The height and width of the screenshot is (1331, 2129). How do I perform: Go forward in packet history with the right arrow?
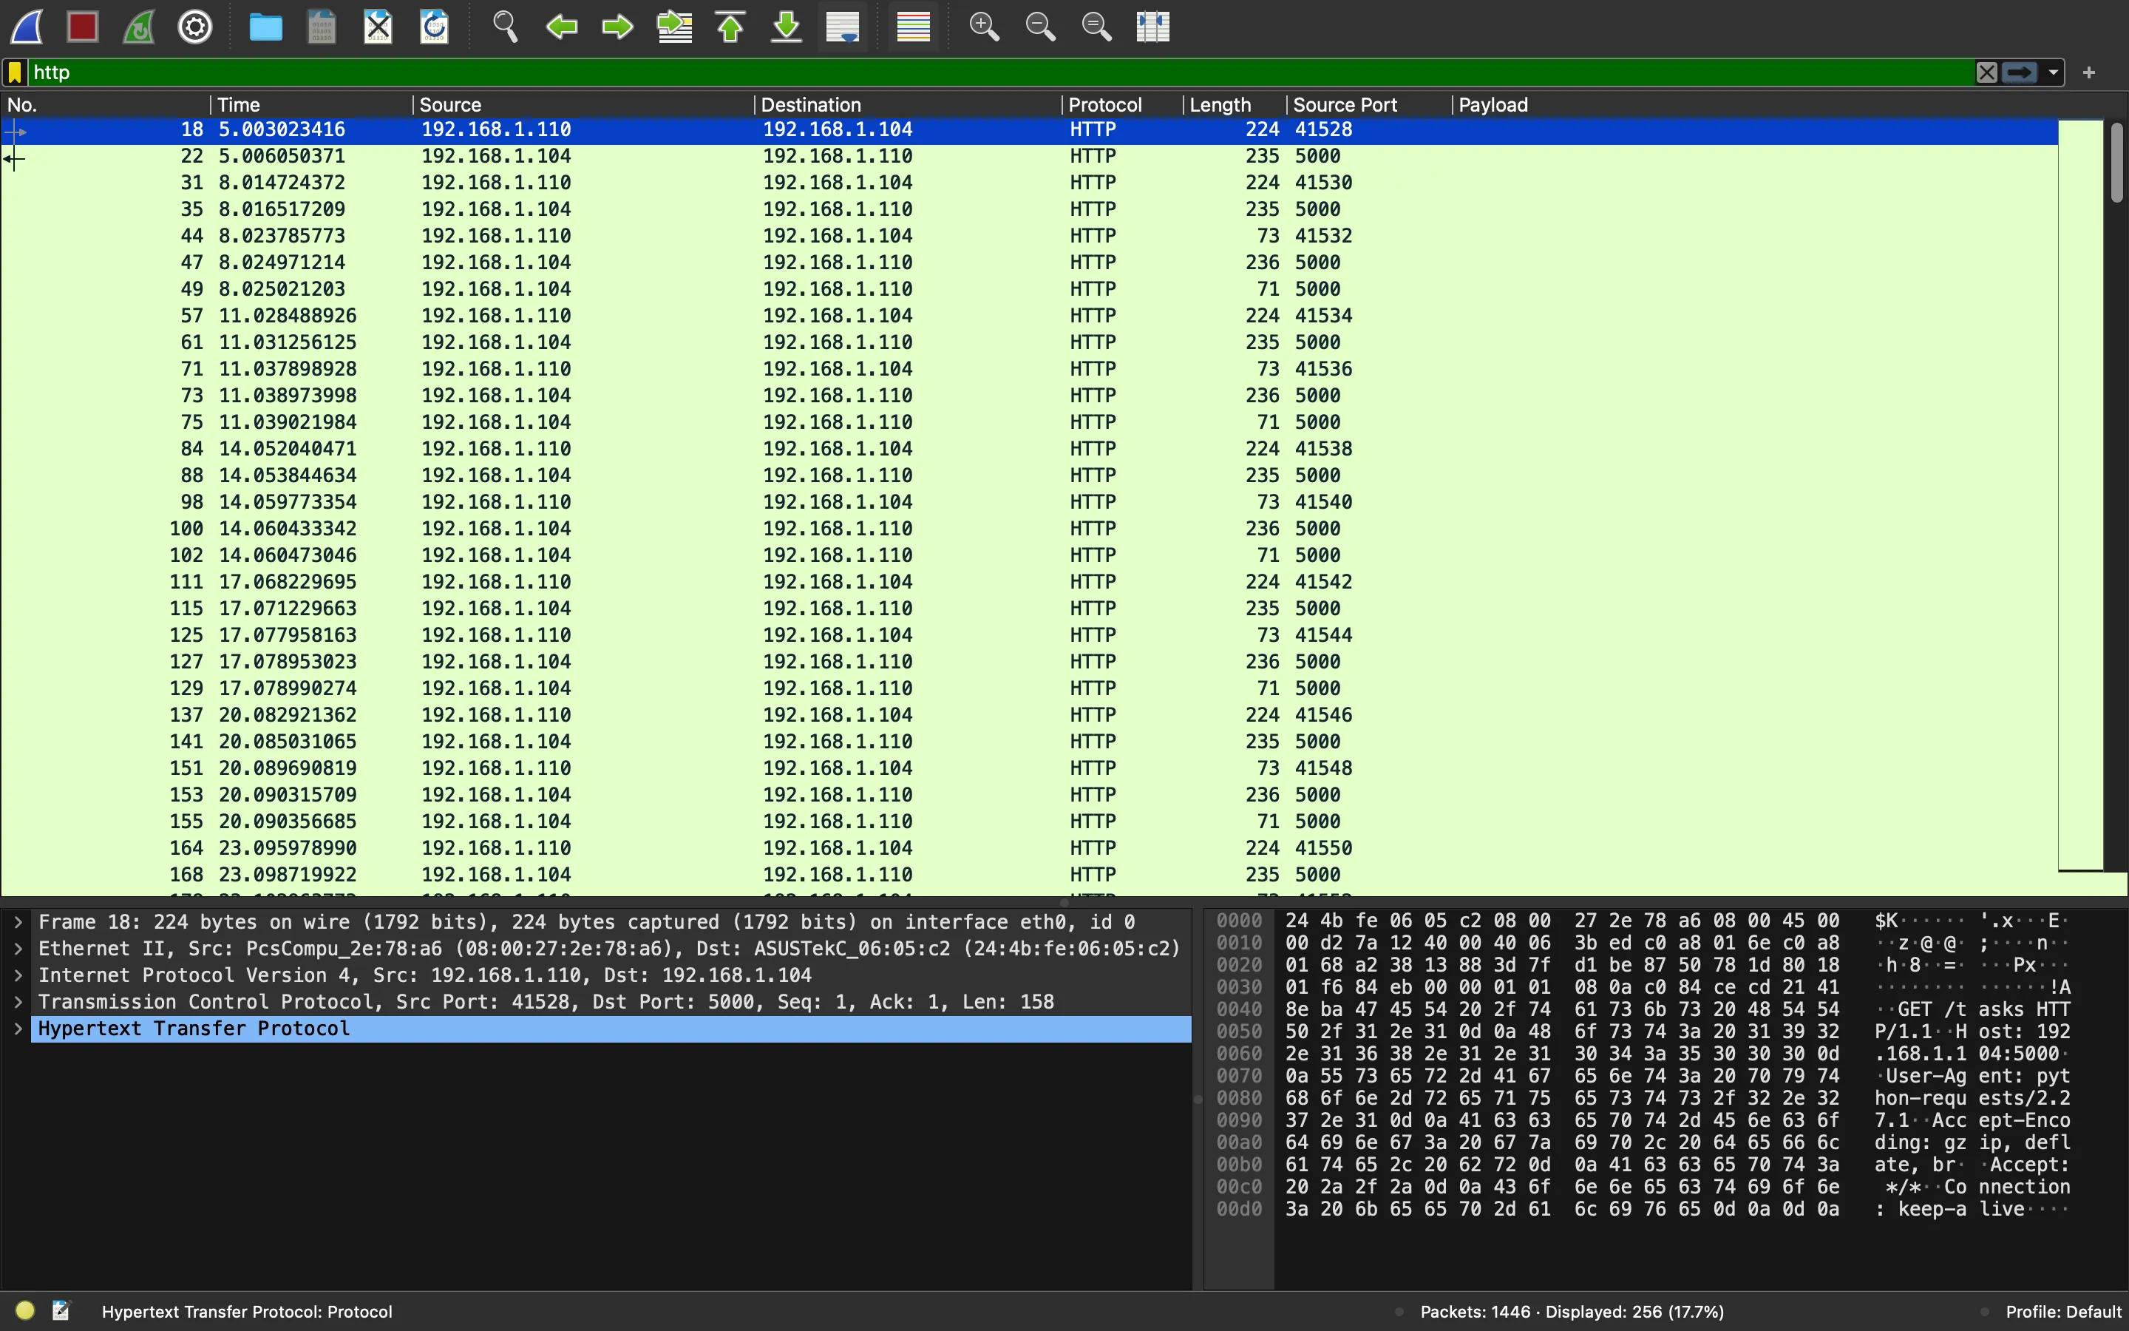point(617,27)
